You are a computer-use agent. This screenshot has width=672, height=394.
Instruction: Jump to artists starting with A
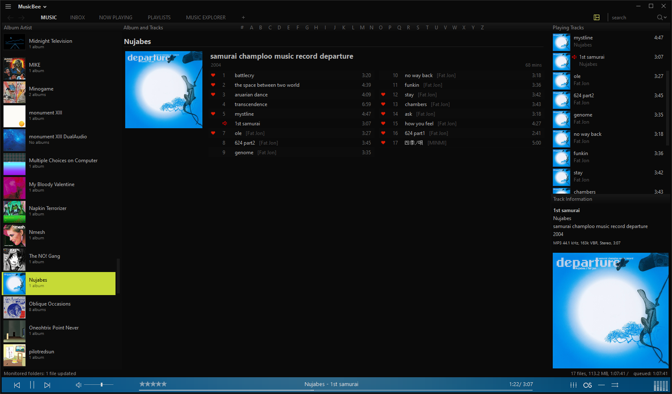tap(252, 28)
